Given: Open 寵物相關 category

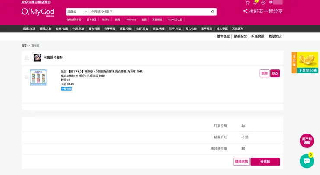Looking at the screenshot, I should pyautogui.click(x=94, y=29).
